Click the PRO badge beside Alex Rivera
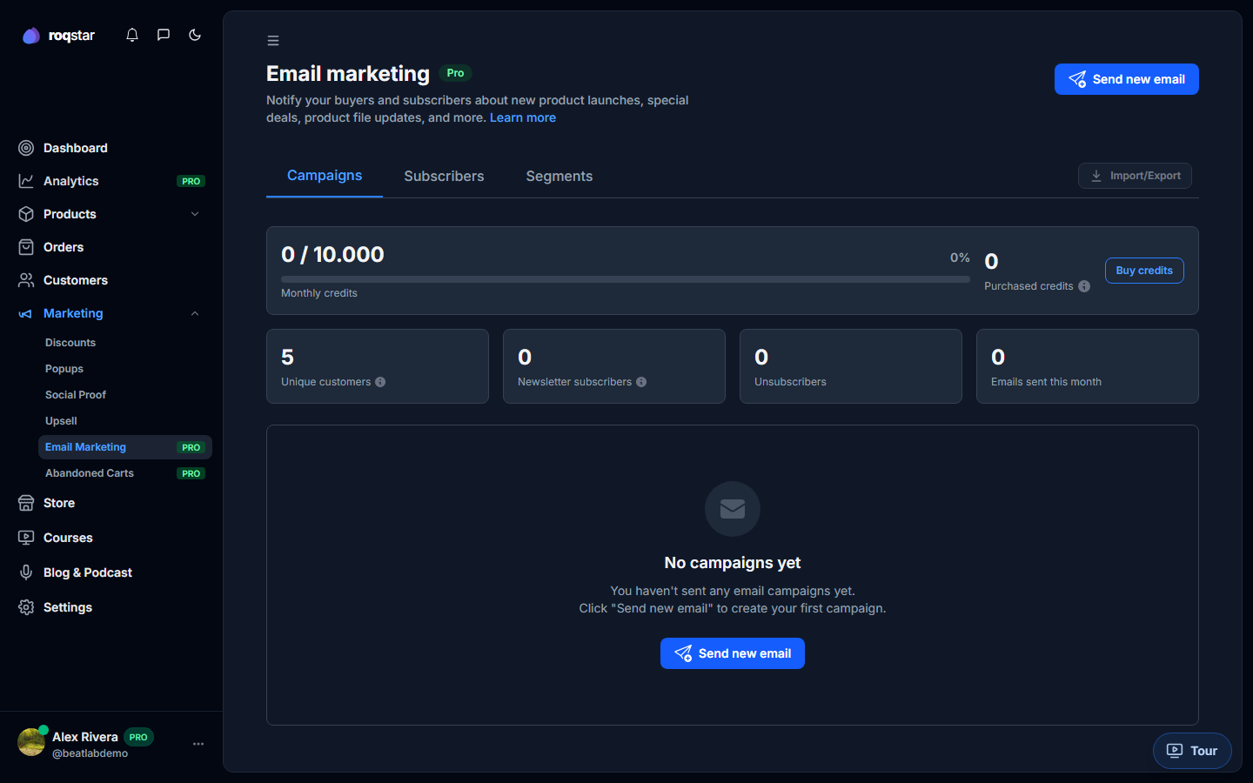Image resolution: width=1253 pixels, height=783 pixels. (138, 737)
